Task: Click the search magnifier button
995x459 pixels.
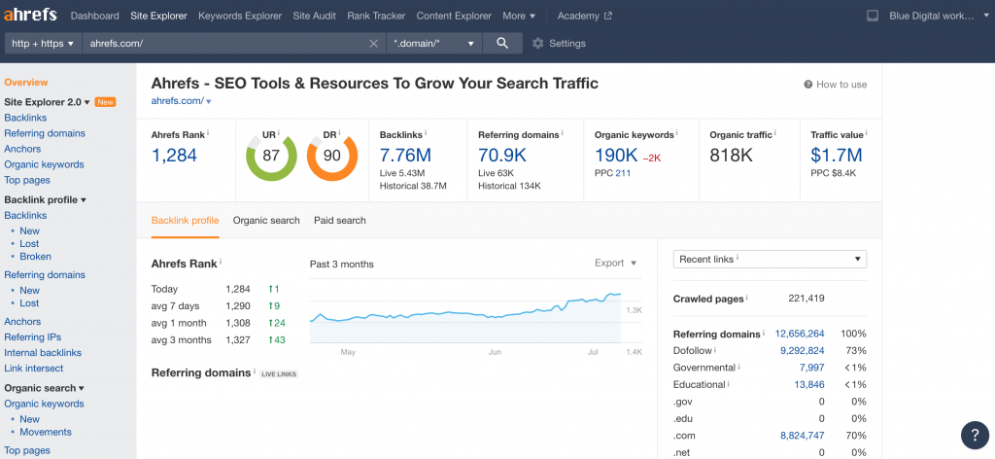Action: [502, 43]
